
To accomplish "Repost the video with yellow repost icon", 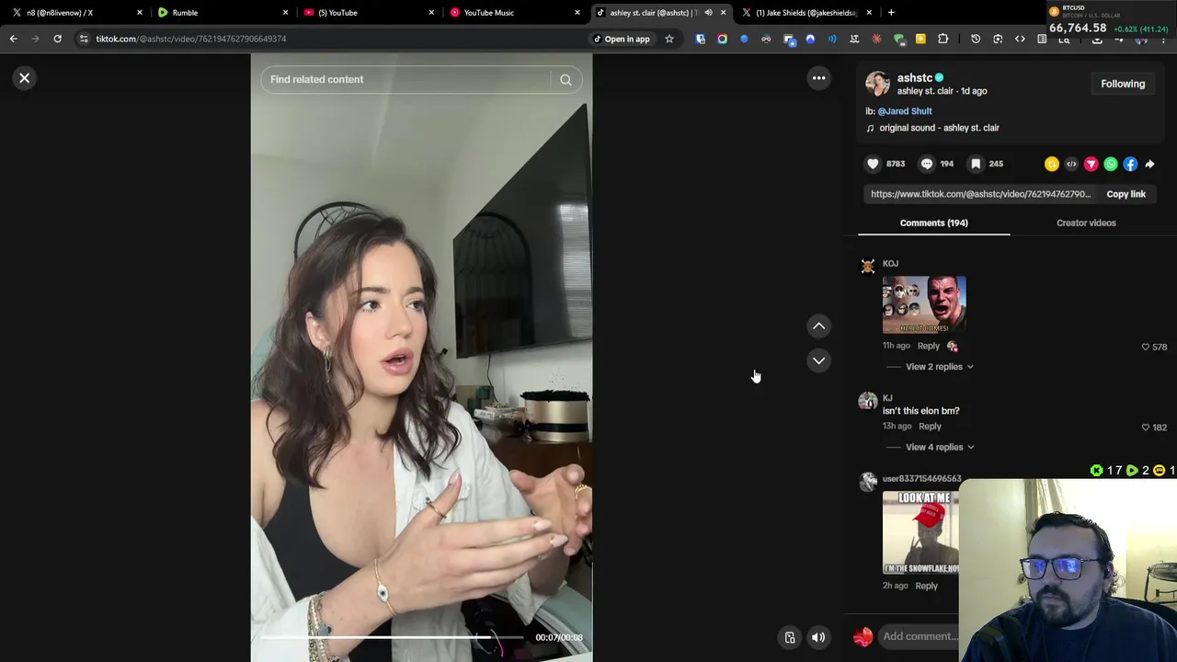I will [x=1052, y=164].
